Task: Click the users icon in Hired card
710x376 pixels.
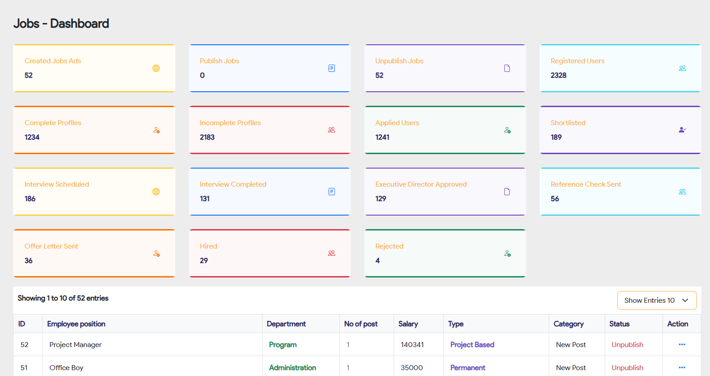Action: click(331, 254)
